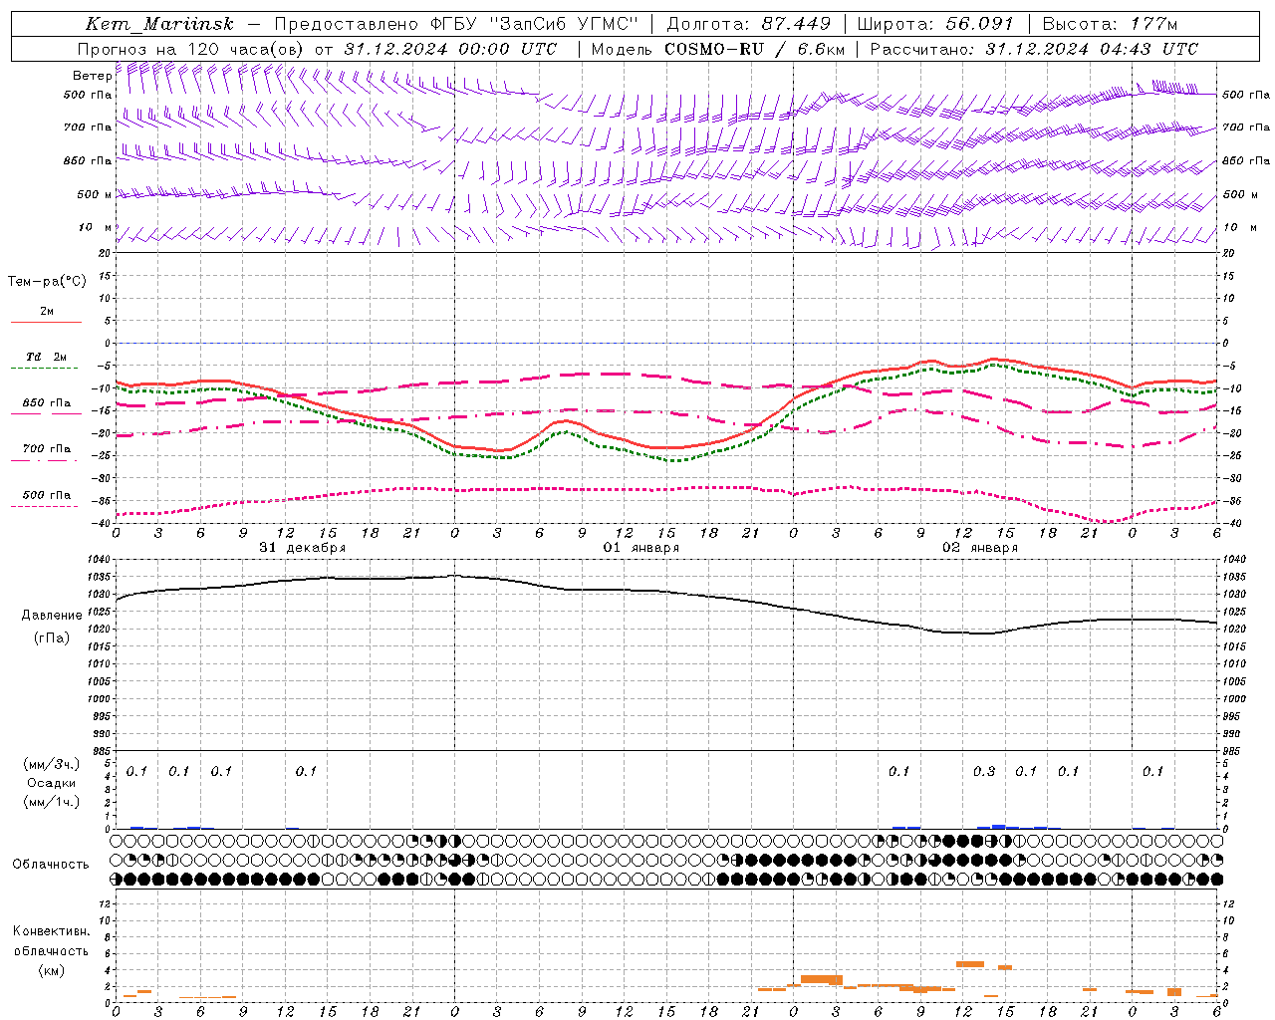
Task: Click the '850 гПа' temperature legend entry
Action: (x=47, y=403)
